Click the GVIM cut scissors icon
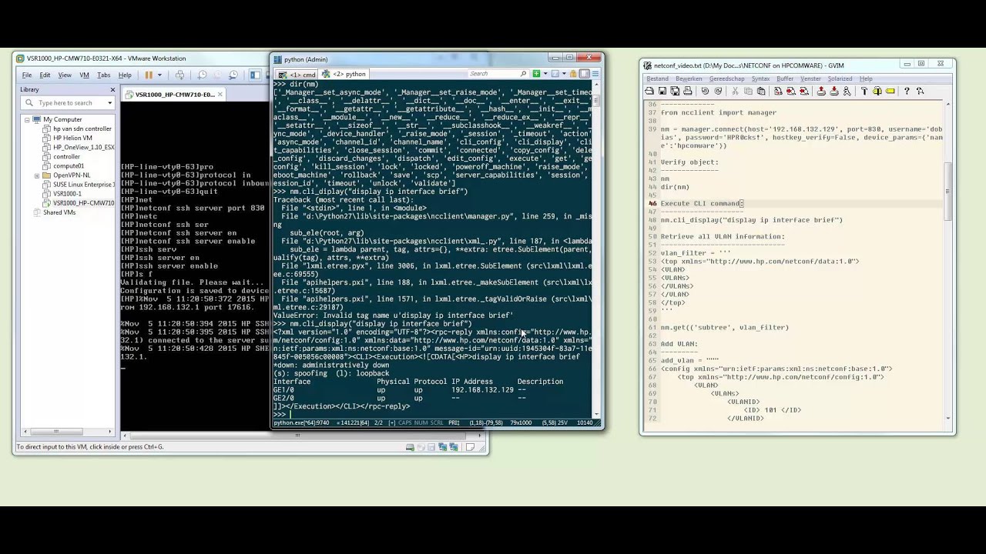 click(735, 91)
